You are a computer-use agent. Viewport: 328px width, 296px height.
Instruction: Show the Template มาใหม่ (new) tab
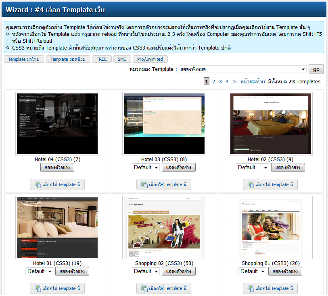click(x=24, y=59)
